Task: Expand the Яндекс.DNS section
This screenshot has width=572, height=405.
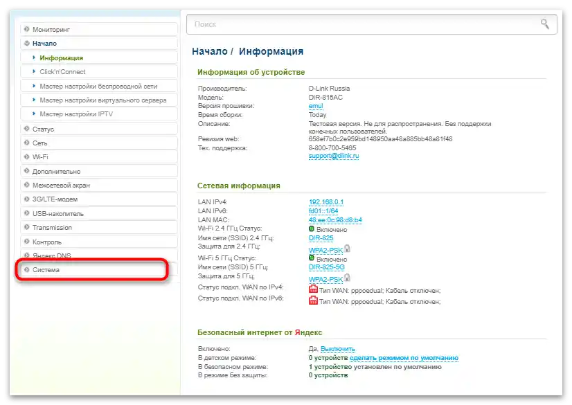Action: 99,255
